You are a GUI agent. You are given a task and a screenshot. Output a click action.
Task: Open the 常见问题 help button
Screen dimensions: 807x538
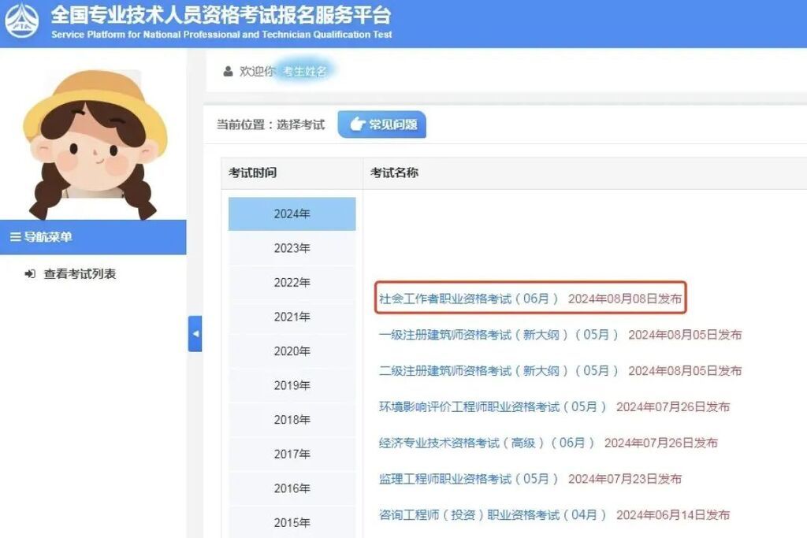click(382, 124)
